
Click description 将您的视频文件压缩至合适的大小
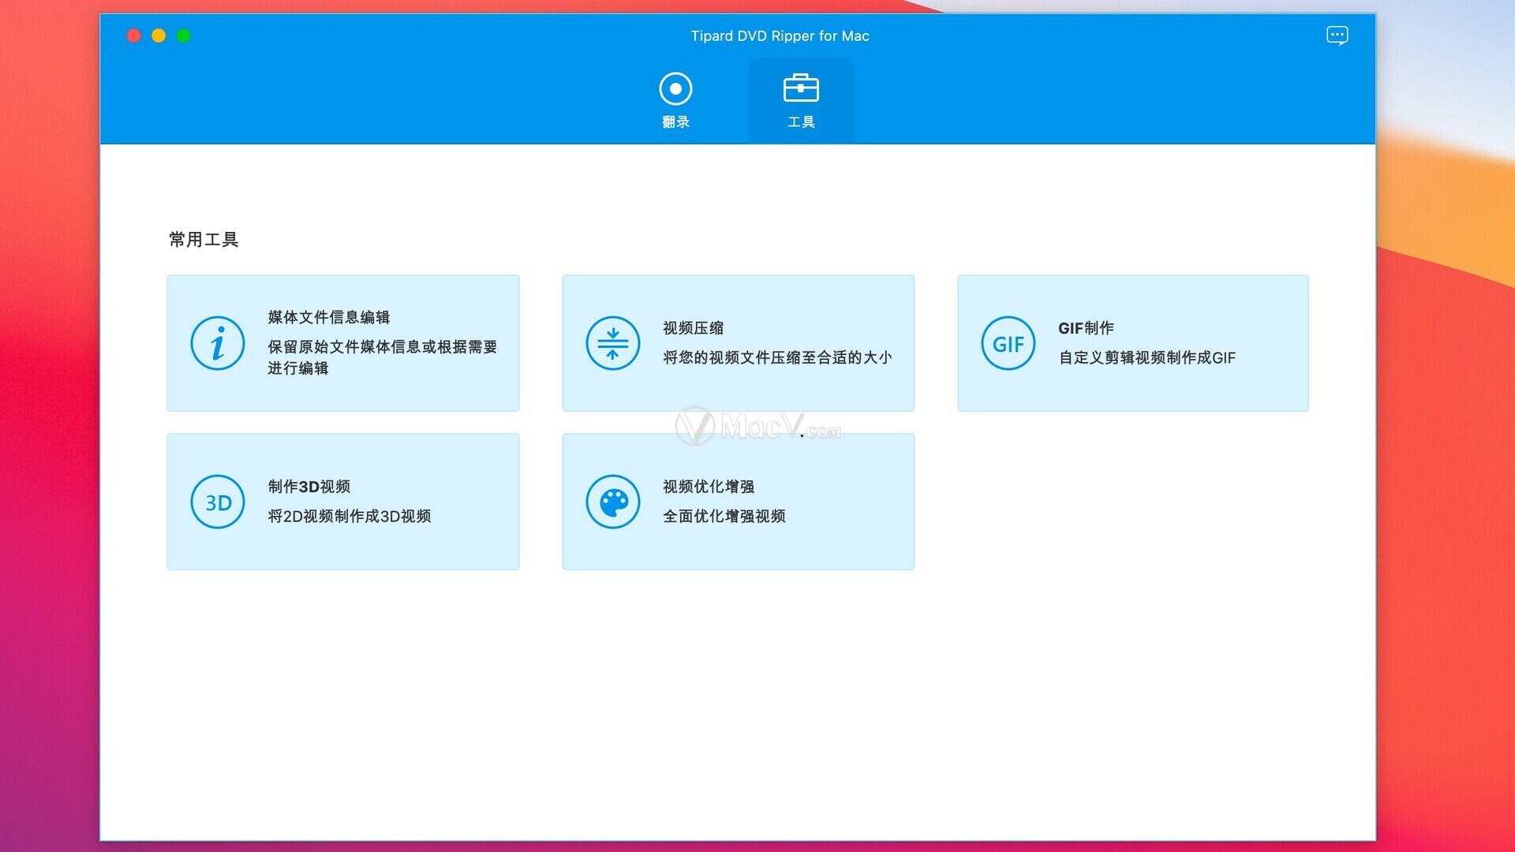point(777,357)
